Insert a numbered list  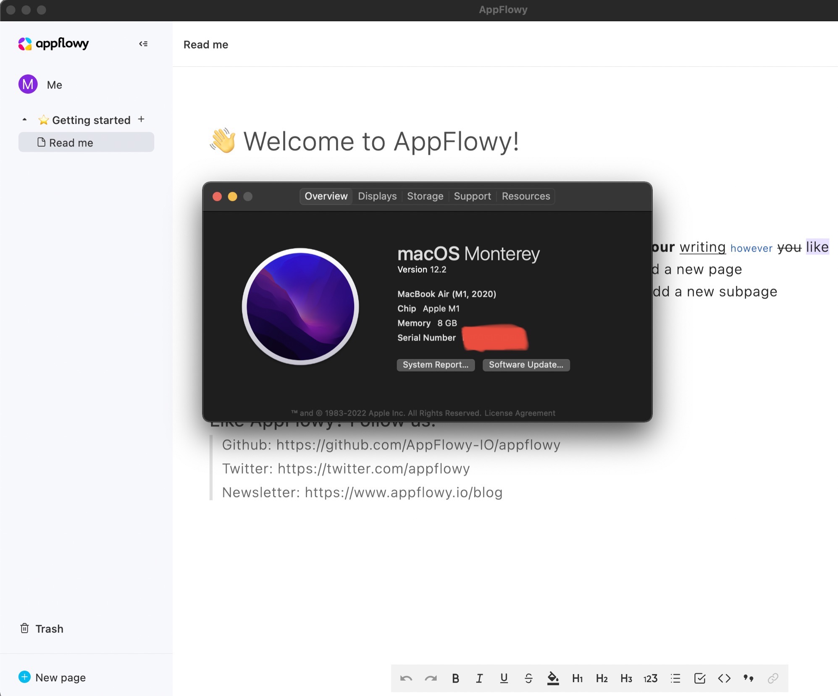[x=650, y=678]
